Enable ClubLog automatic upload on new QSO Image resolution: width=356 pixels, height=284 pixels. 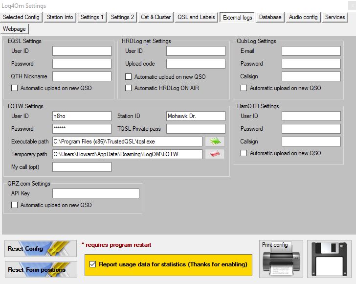(x=244, y=88)
